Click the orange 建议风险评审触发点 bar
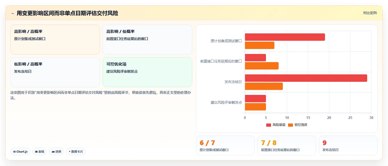Image resolution: width=388 pixels, height=166 pixels. (x=255, y=107)
